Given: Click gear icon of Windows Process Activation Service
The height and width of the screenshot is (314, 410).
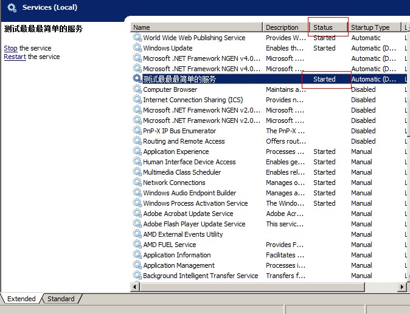Looking at the screenshot, I should click(137, 203).
